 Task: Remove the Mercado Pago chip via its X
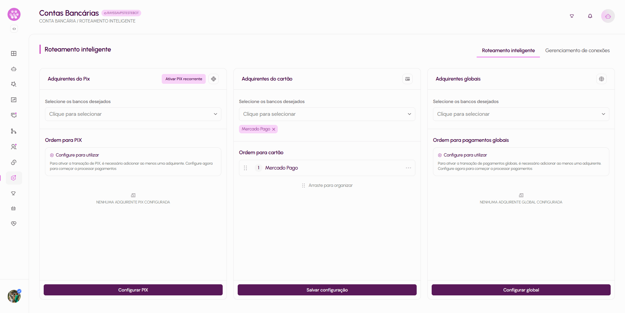274,129
